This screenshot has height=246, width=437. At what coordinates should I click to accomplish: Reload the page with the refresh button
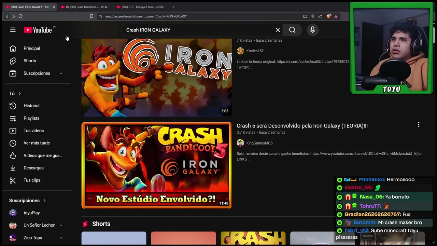pos(20,16)
